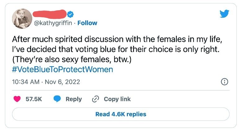Follow the @kathygriffin account
The width and height of the screenshot is (242, 130).
click(x=87, y=23)
